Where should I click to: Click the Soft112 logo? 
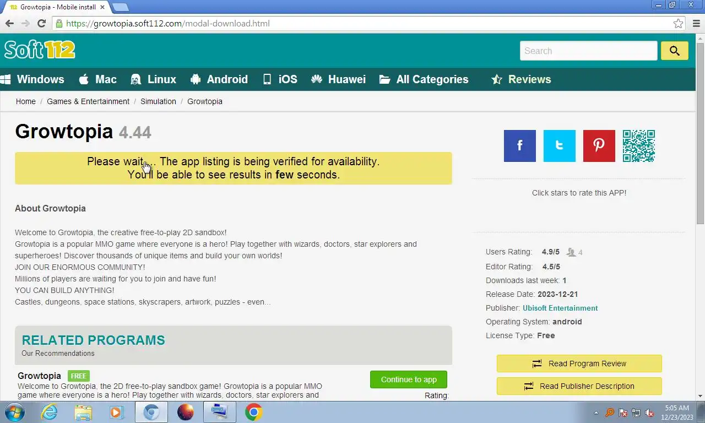click(x=40, y=50)
